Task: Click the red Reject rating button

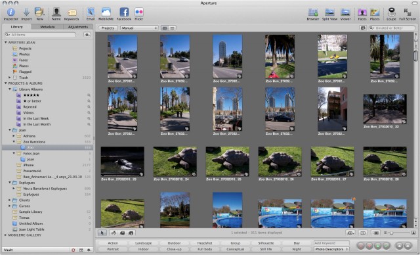Action: (361, 246)
